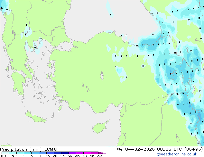This screenshot has width=204, height=157.
Task: Click the 'We 04-02-2026' date text
Action: [136, 149]
